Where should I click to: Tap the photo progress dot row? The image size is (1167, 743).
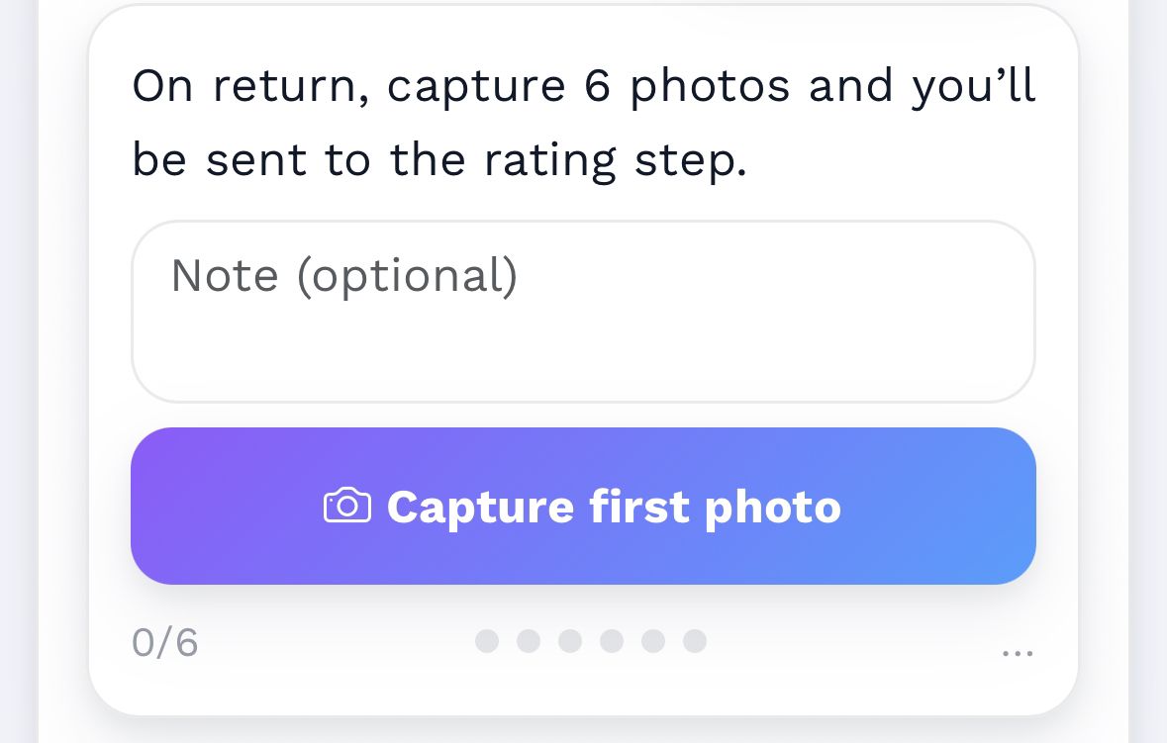pos(590,641)
